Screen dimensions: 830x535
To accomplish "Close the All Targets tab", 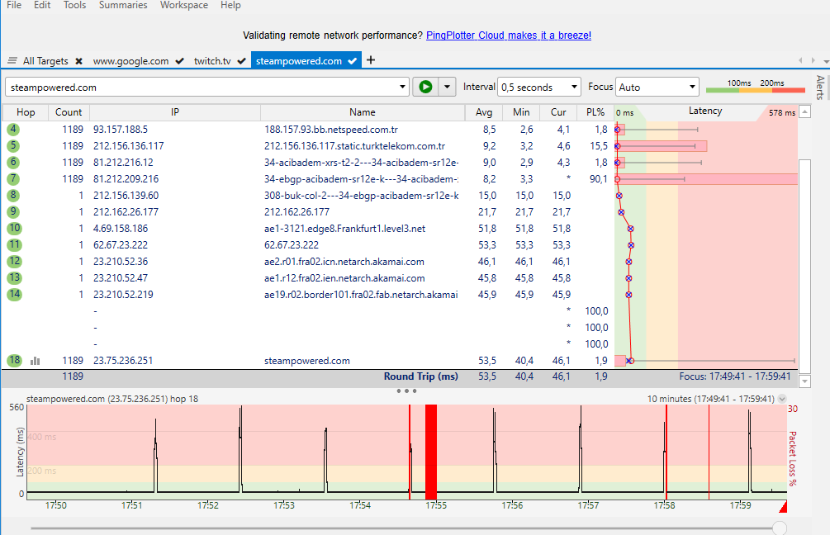I will coord(78,61).
